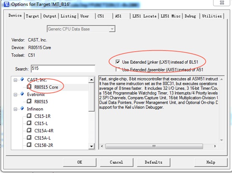The height and width of the screenshot is (173, 232).
Task: Click description scroll right arrow
Action: (215, 146)
